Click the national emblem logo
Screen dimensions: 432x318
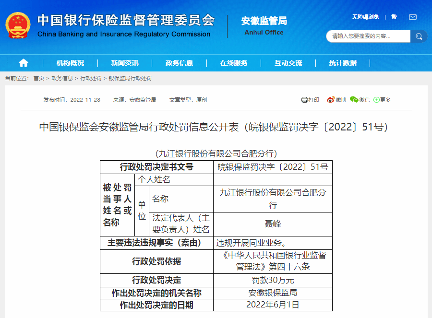click(18, 25)
